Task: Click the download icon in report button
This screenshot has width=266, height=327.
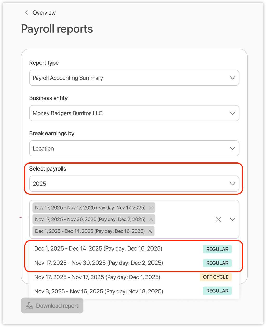Action: pos(29,306)
